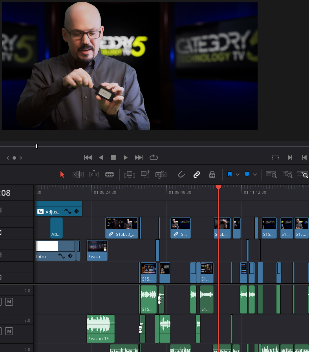
Task: Open the blue flag color dropdown arrow
Action: click(238, 175)
